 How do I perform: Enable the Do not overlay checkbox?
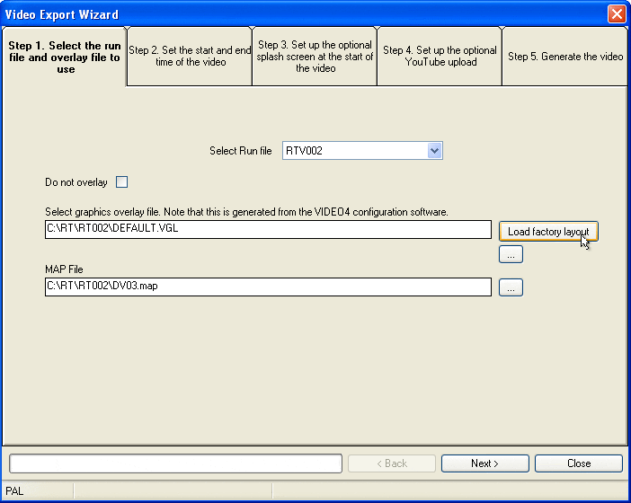coord(122,182)
